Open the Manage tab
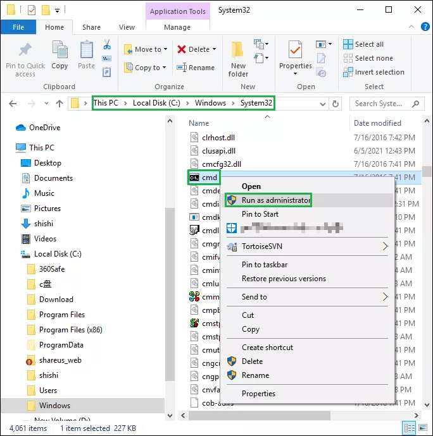 point(177,27)
